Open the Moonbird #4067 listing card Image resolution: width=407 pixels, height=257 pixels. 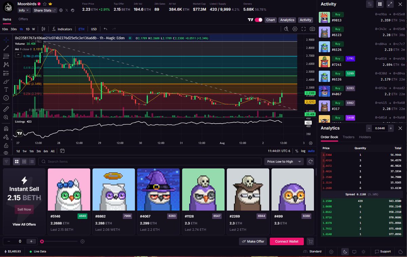pyautogui.click(x=158, y=201)
